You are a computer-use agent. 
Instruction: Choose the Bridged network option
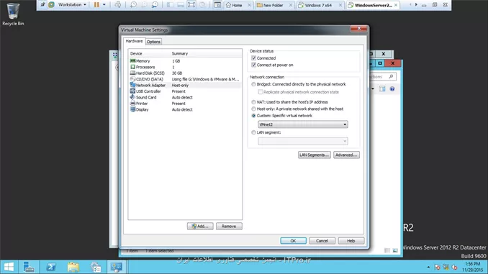click(x=253, y=84)
